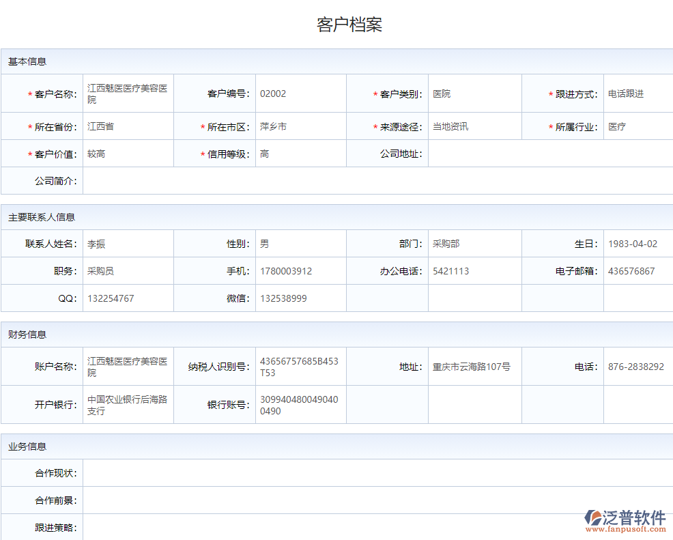Open the 所在市区 field showing 萍乡市

click(x=300, y=126)
